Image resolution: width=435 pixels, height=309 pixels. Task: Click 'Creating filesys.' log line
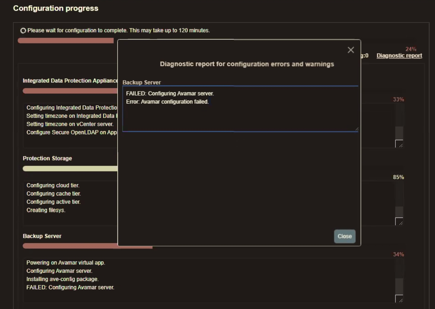(46, 210)
